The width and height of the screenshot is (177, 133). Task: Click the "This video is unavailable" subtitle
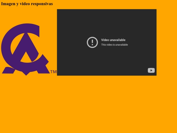[114, 45]
